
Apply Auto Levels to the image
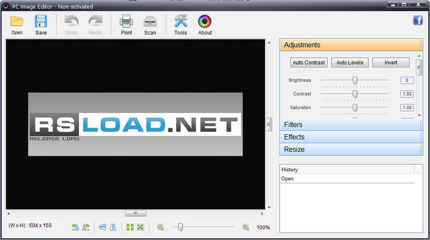[350, 62]
